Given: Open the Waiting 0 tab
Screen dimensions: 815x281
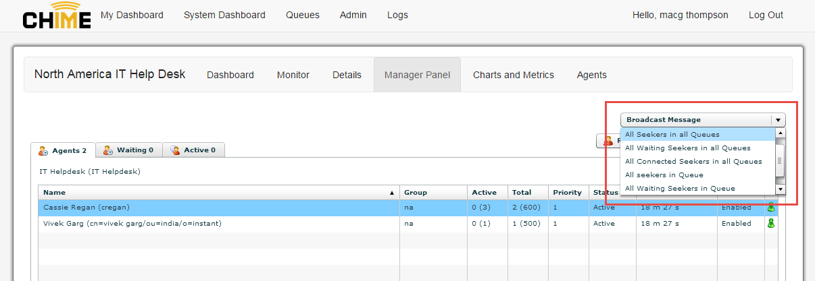Looking at the screenshot, I should click(128, 150).
